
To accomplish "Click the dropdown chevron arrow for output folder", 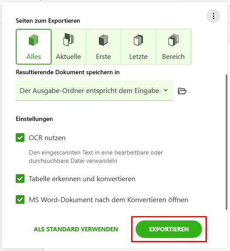I will pos(166,90).
